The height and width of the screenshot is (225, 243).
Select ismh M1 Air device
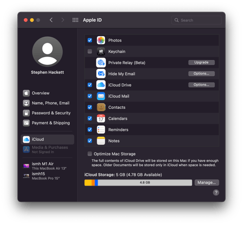pos(47,166)
